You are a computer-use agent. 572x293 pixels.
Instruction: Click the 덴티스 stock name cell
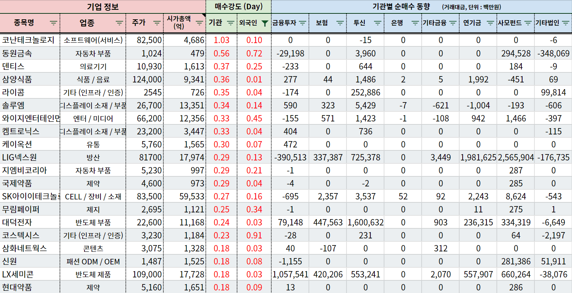tap(30, 66)
